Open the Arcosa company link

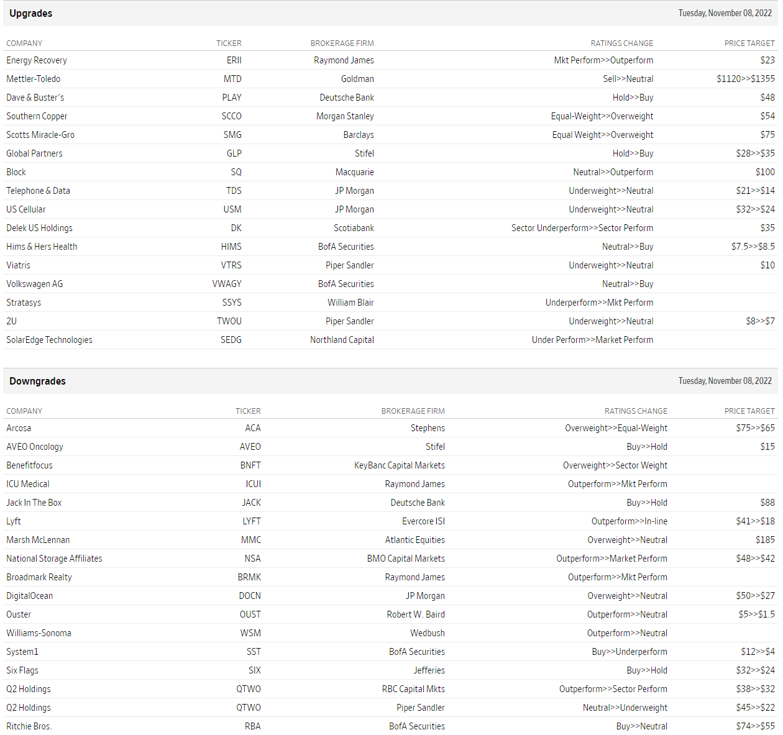click(x=19, y=428)
